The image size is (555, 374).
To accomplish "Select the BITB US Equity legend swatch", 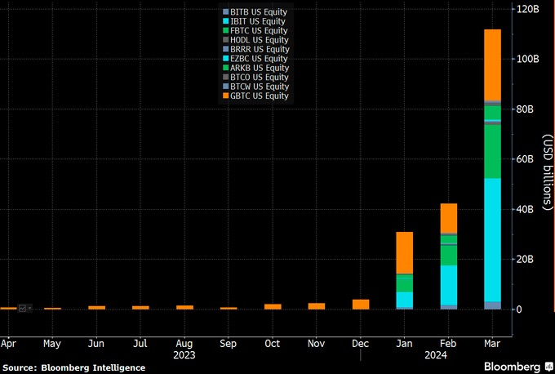I will tap(225, 12).
